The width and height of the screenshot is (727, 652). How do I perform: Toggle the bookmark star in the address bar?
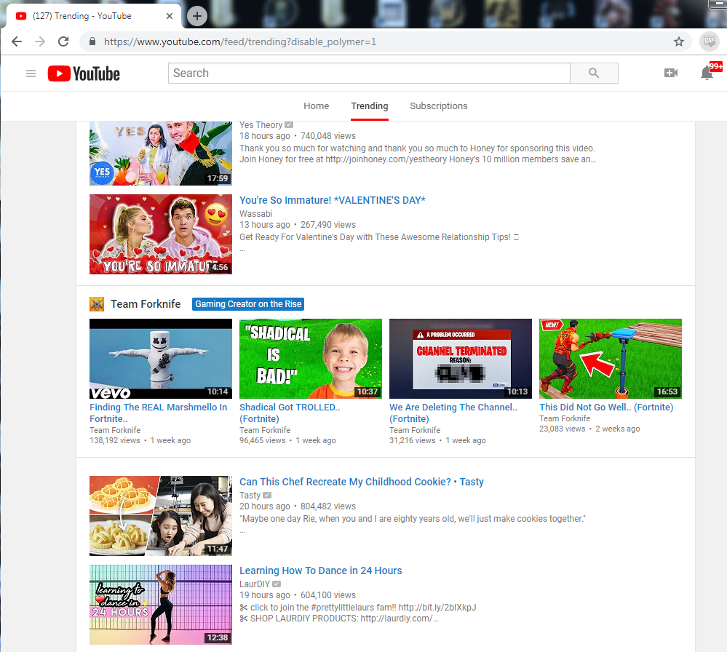coord(678,41)
